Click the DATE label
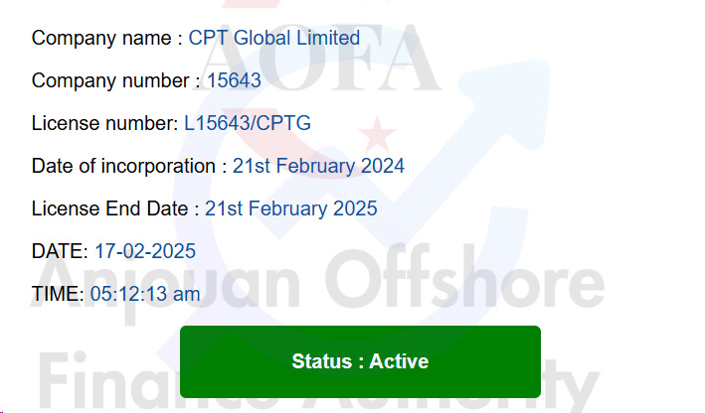This screenshot has height=413, width=705. point(60,251)
